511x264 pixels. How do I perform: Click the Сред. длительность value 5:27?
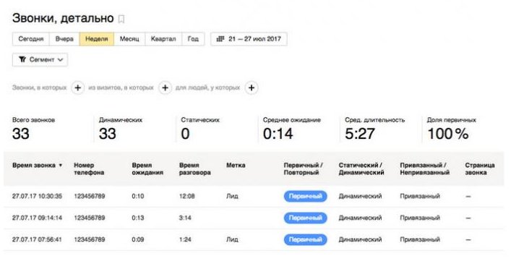click(360, 134)
